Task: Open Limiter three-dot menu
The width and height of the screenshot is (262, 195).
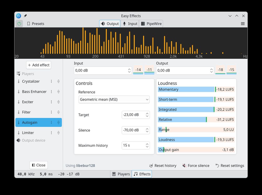Action: [x=51, y=133]
